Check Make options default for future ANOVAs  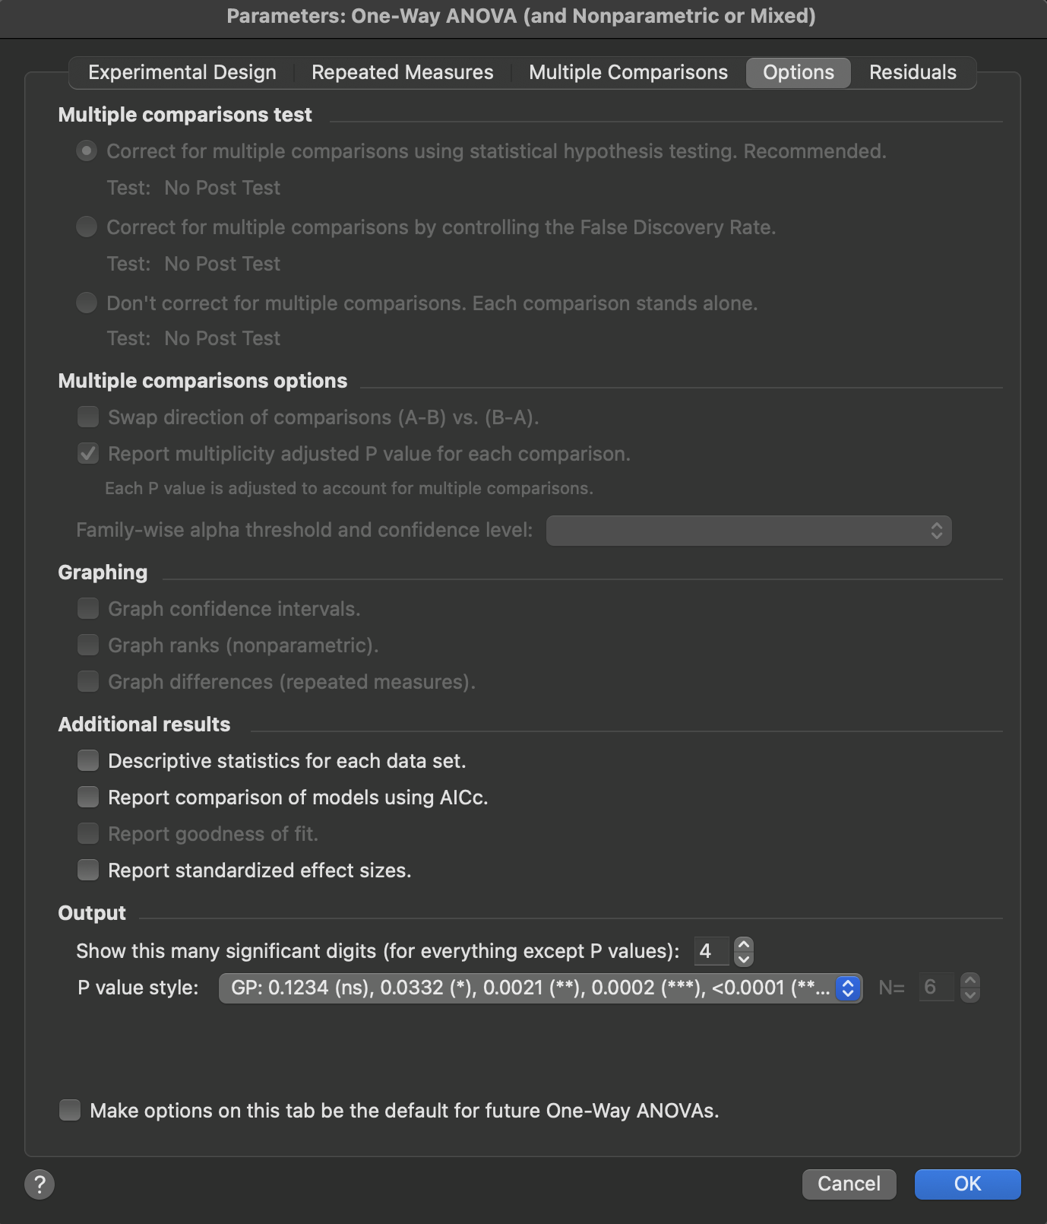coord(70,1110)
